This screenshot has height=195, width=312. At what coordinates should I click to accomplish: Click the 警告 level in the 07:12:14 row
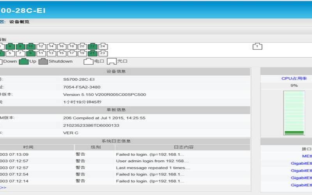tap(80, 181)
